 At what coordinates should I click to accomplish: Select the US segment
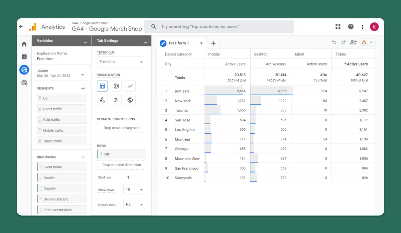[61, 98]
